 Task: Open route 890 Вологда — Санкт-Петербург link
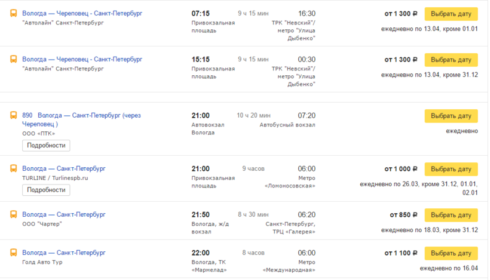tap(81, 116)
